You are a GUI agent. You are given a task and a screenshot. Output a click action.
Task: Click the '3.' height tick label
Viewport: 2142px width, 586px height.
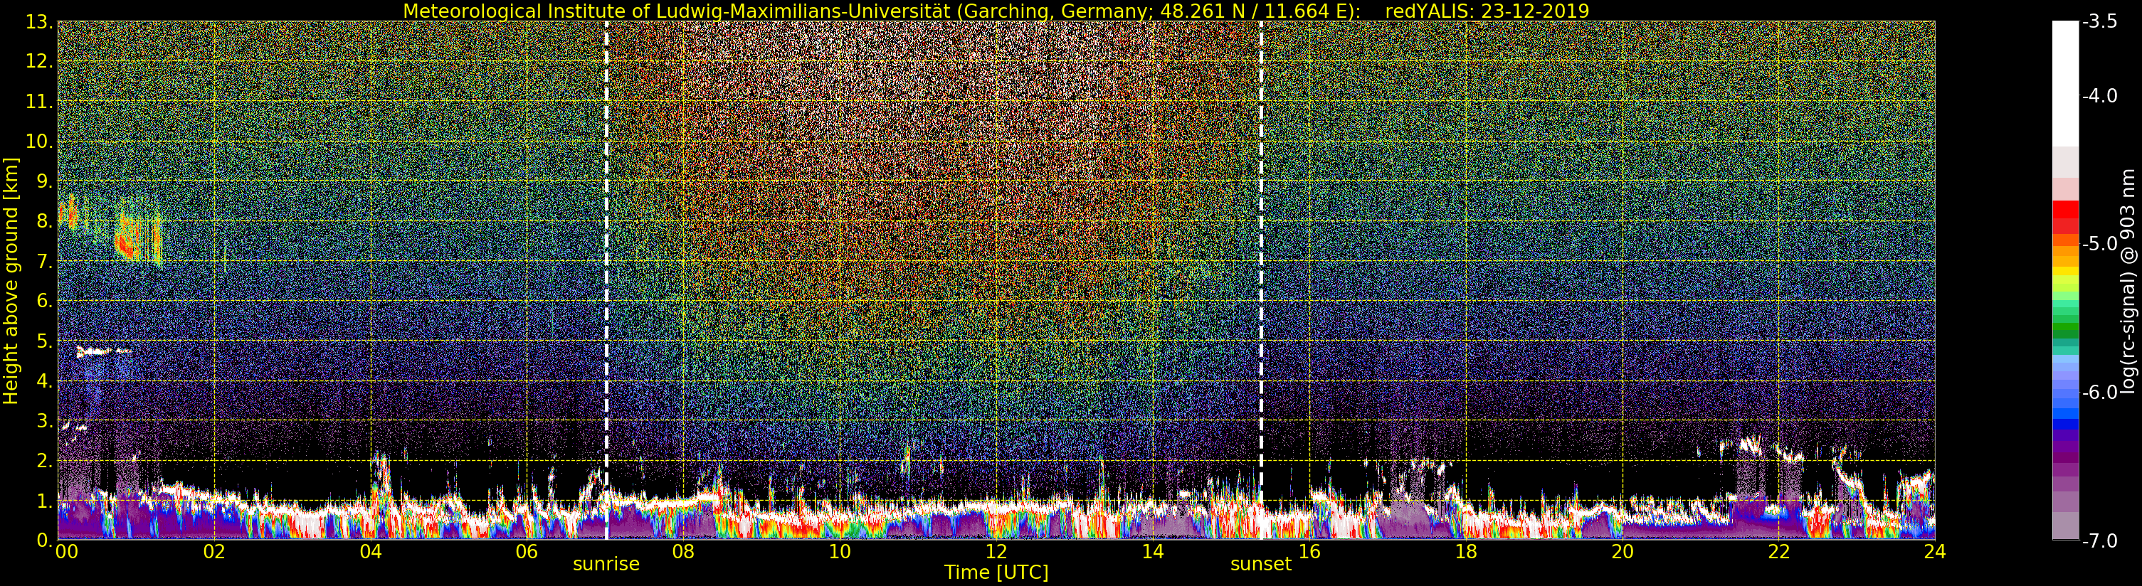click(44, 422)
